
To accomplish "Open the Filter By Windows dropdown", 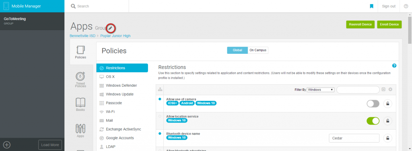I will tap(320, 90).
